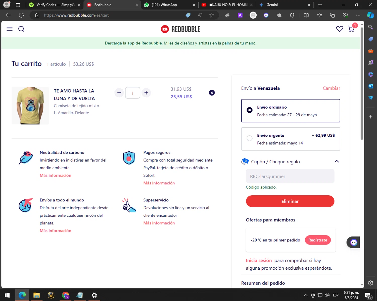This screenshot has width=377, height=301.
Task: Add a site to the sidebar with plus icon
Action: (370, 117)
